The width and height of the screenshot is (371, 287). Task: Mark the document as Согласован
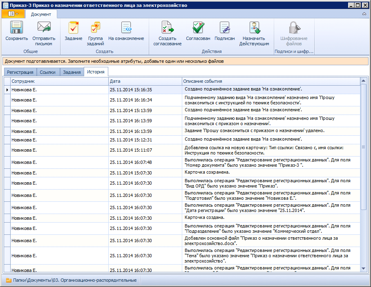[198, 28]
